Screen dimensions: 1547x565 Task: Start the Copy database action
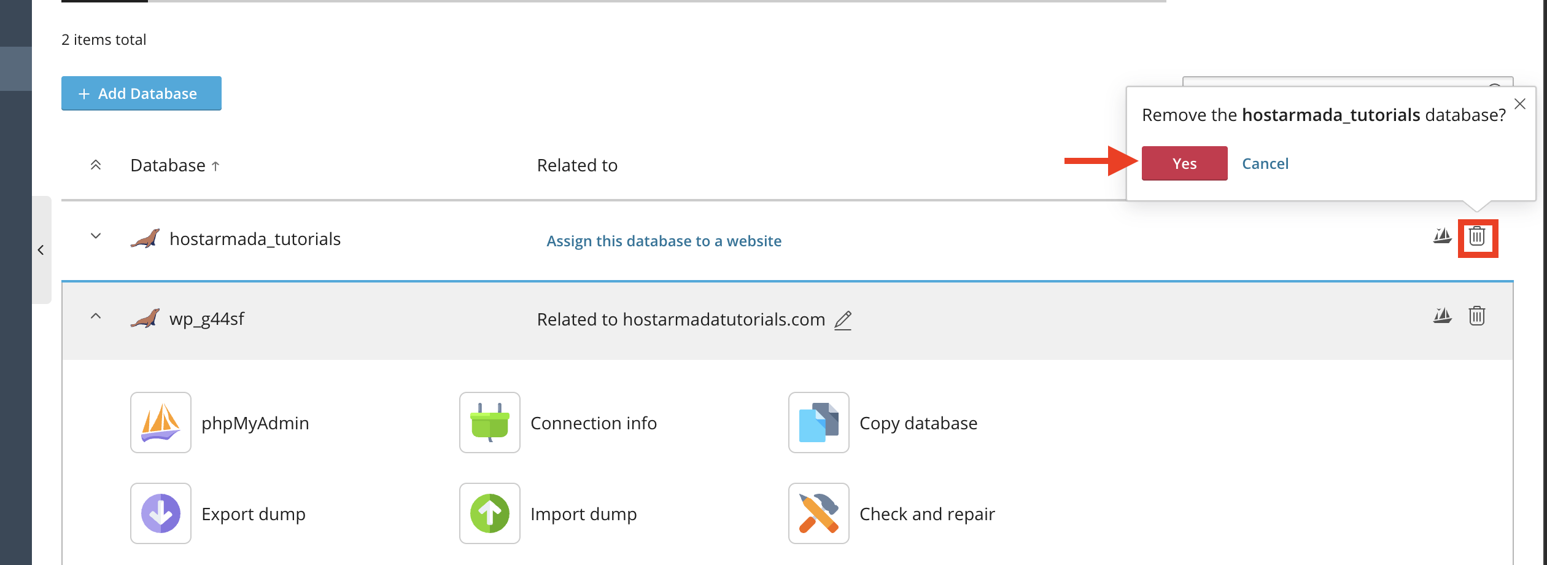[817, 423]
